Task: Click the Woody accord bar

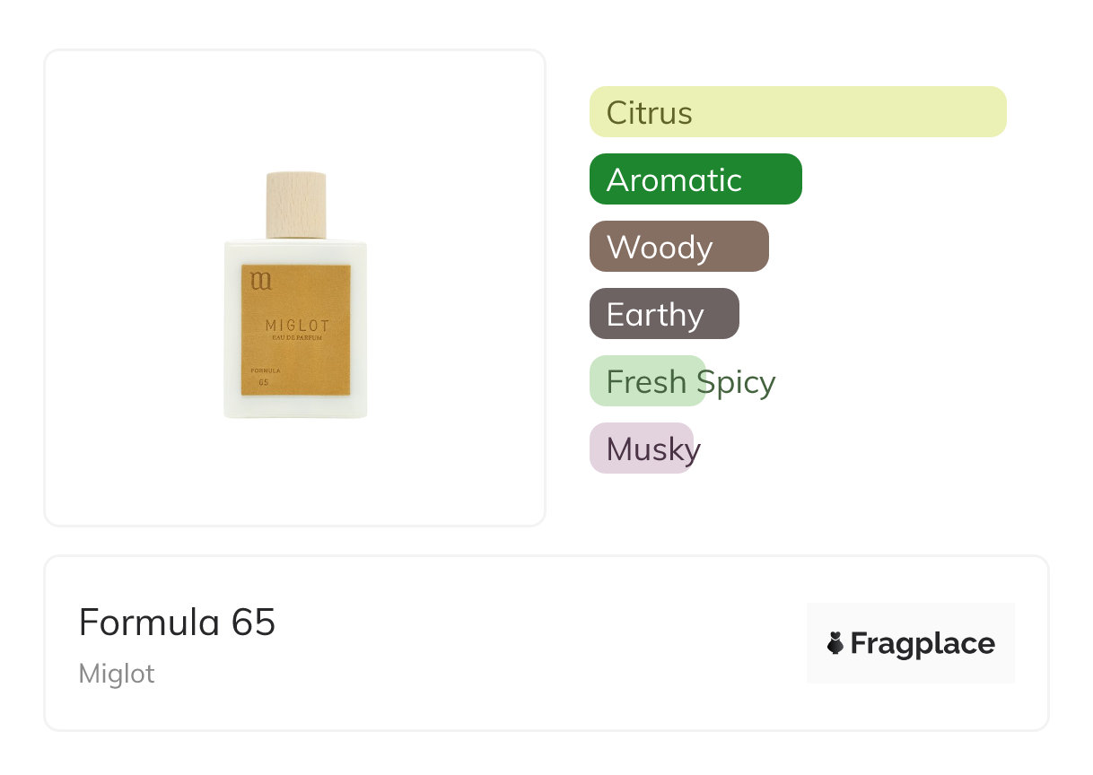Action: click(678, 247)
